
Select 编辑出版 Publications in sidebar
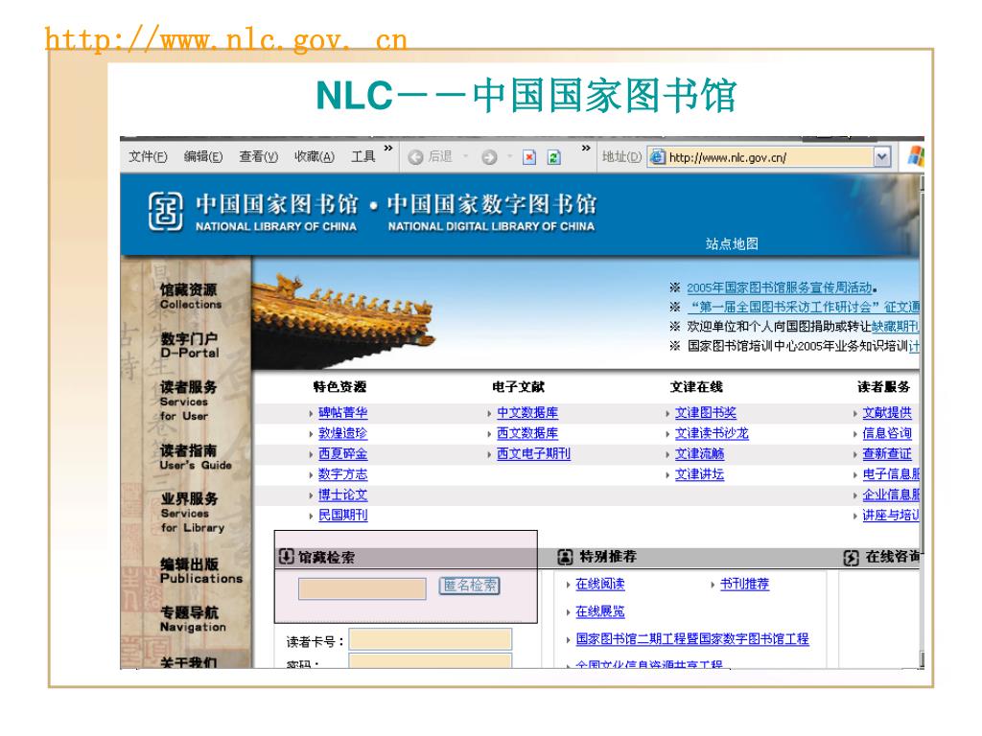[201, 570]
